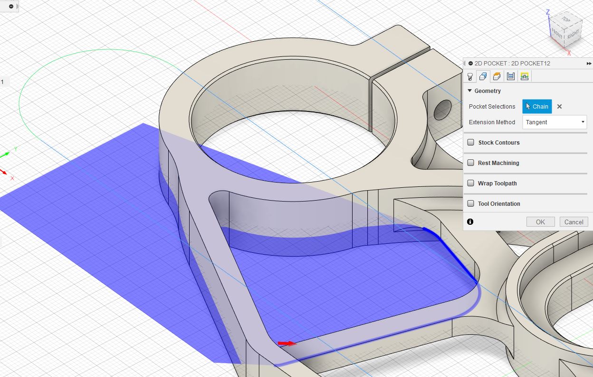Toggle the Wrap Toolpath option
Screen dimensions: 593x377
pos(470,183)
